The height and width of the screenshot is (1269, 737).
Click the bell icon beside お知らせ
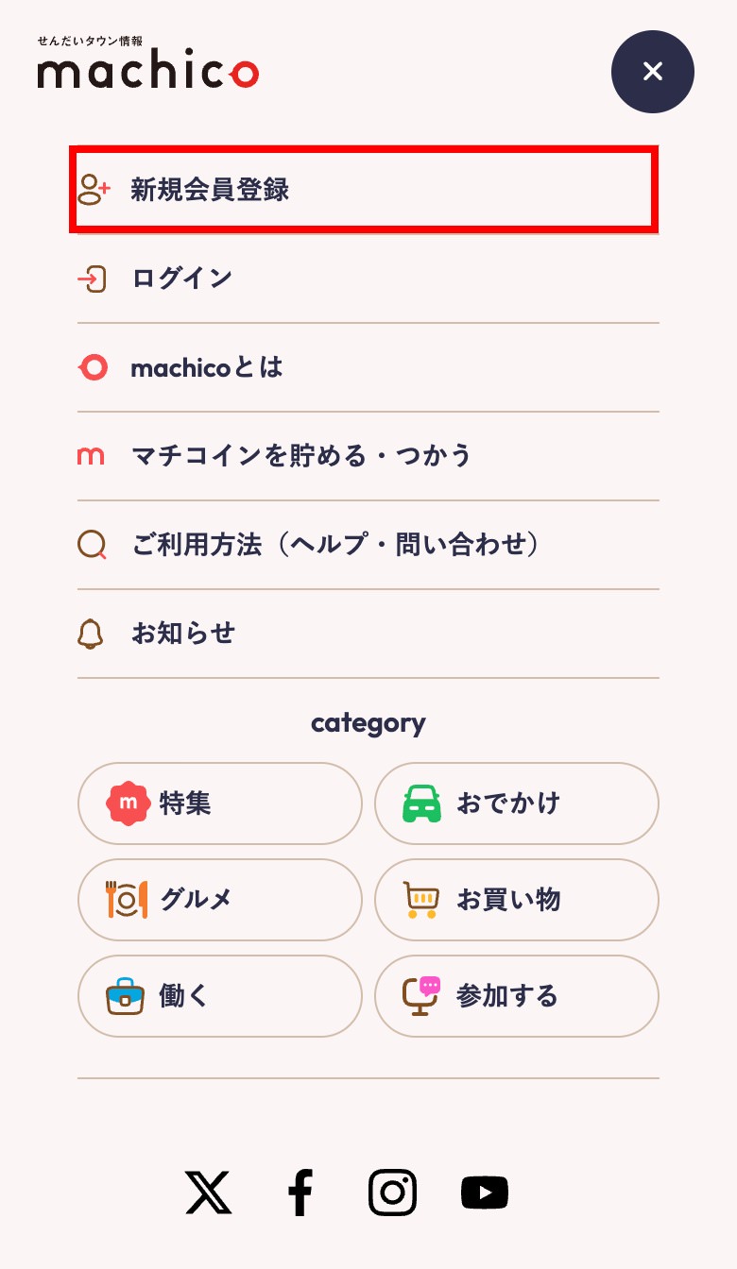91,634
